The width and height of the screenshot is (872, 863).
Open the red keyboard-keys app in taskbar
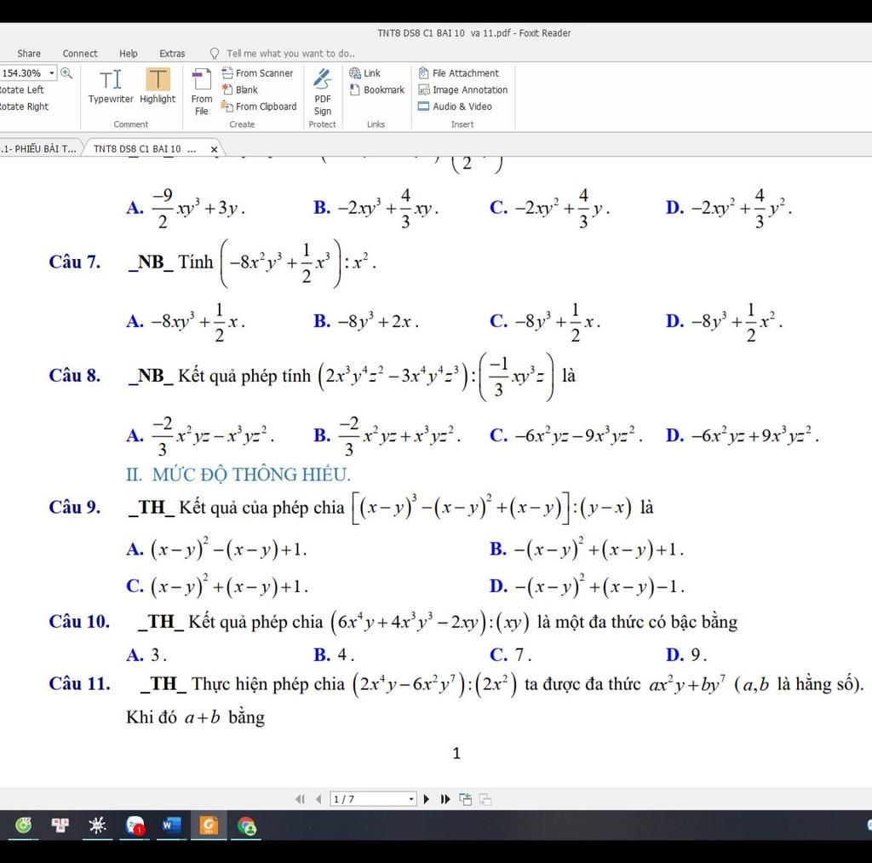[60, 825]
